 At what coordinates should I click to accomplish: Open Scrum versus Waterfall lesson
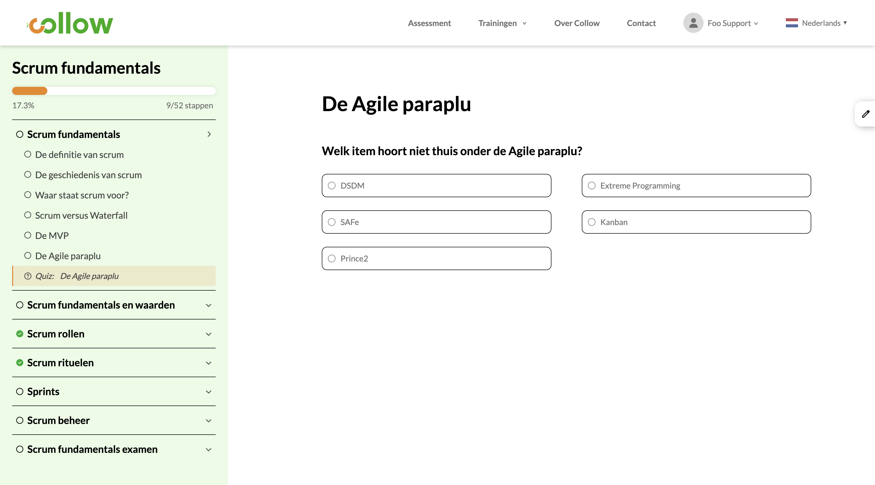click(x=81, y=215)
